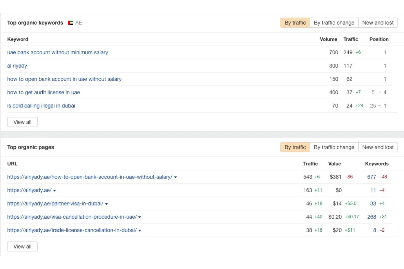
Task: Click the Keywords column header in pages table
Action: (377, 164)
